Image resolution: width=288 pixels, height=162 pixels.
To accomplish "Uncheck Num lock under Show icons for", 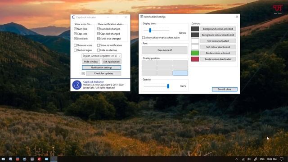I will point(75,29).
